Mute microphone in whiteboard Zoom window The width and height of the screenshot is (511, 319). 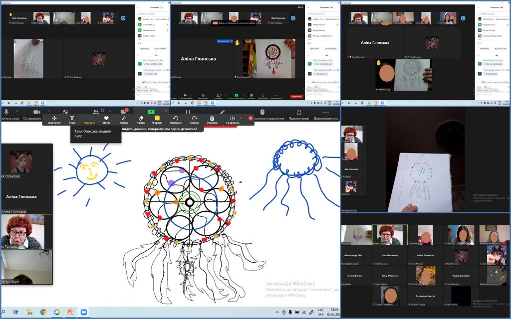pyautogui.click(x=6, y=112)
